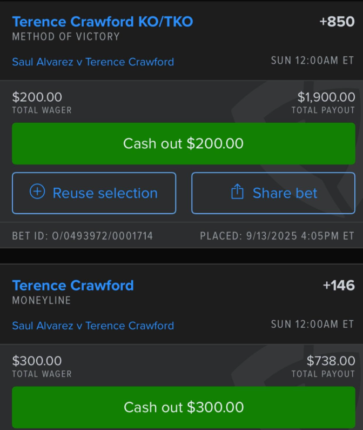The width and height of the screenshot is (363, 430).
Task: Select the +850 odds value
Action: click(x=337, y=22)
